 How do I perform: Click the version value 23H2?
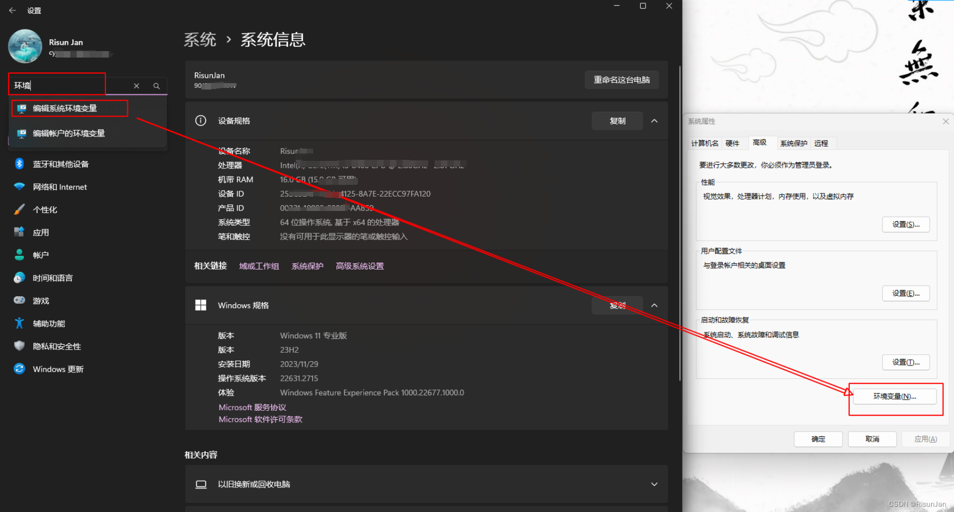(x=289, y=350)
